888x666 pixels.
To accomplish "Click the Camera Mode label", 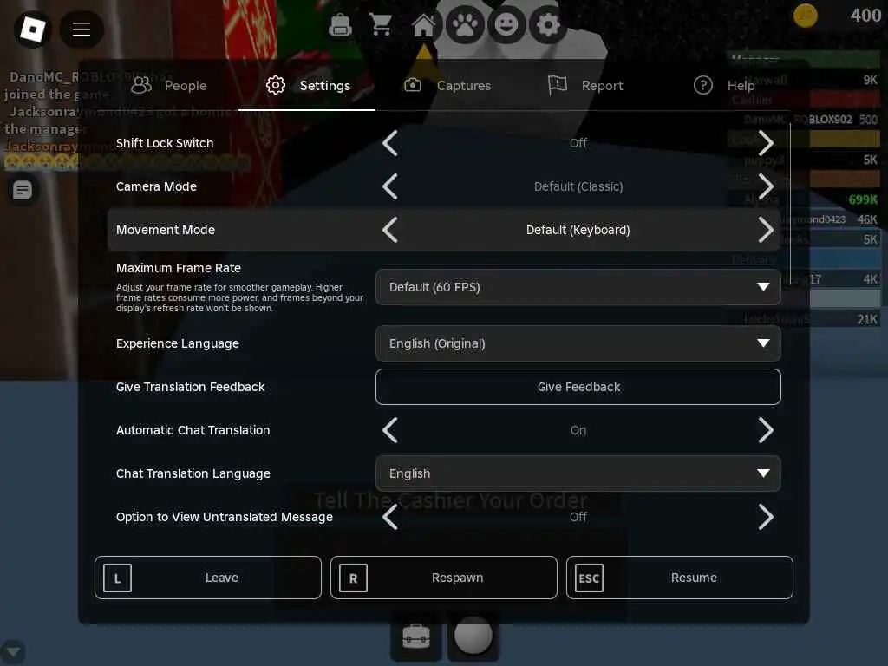I will (x=156, y=186).
